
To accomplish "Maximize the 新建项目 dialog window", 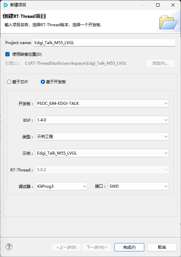I will coord(158,5).
